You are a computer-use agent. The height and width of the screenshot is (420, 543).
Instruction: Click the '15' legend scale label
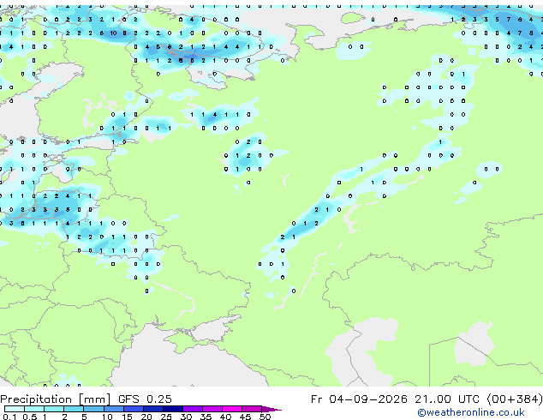(127, 417)
